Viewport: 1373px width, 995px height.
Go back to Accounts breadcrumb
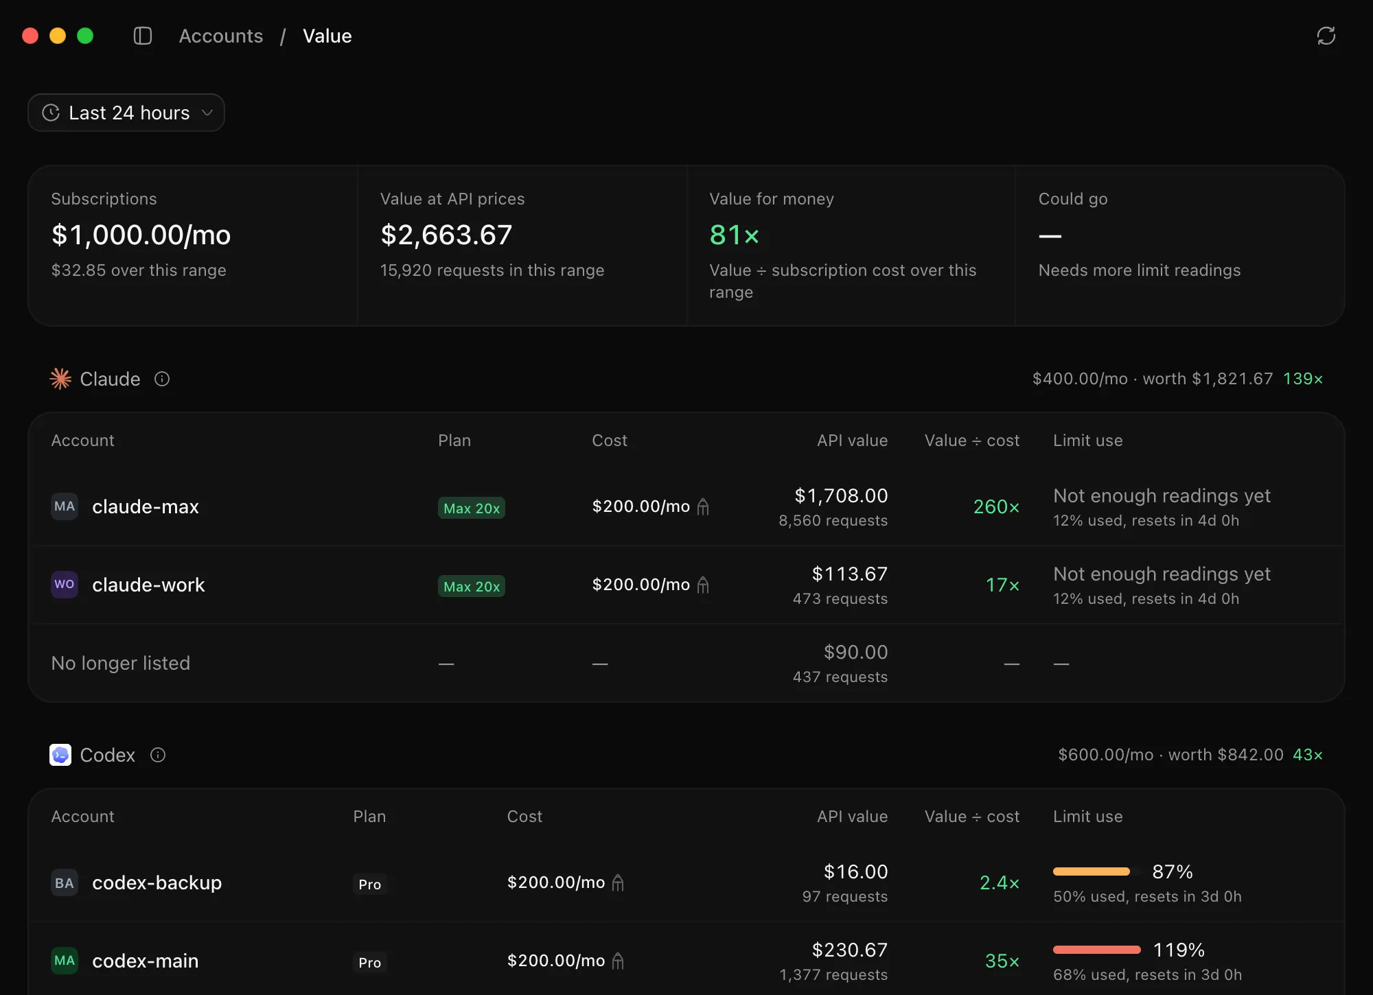tap(221, 36)
